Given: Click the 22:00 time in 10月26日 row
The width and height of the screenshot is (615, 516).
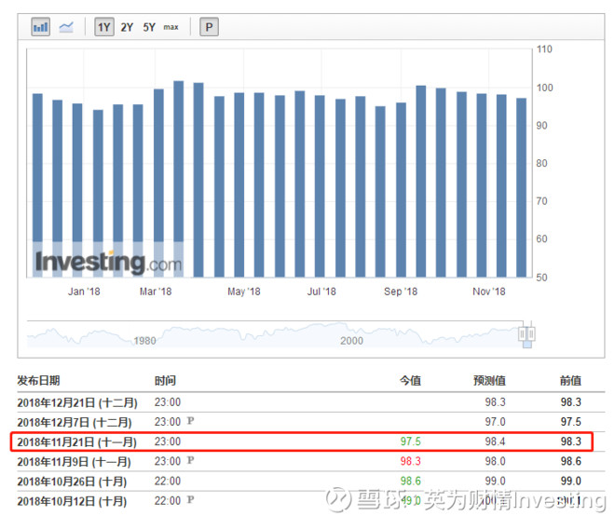Looking at the screenshot, I should pyautogui.click(x=168, y=481).
